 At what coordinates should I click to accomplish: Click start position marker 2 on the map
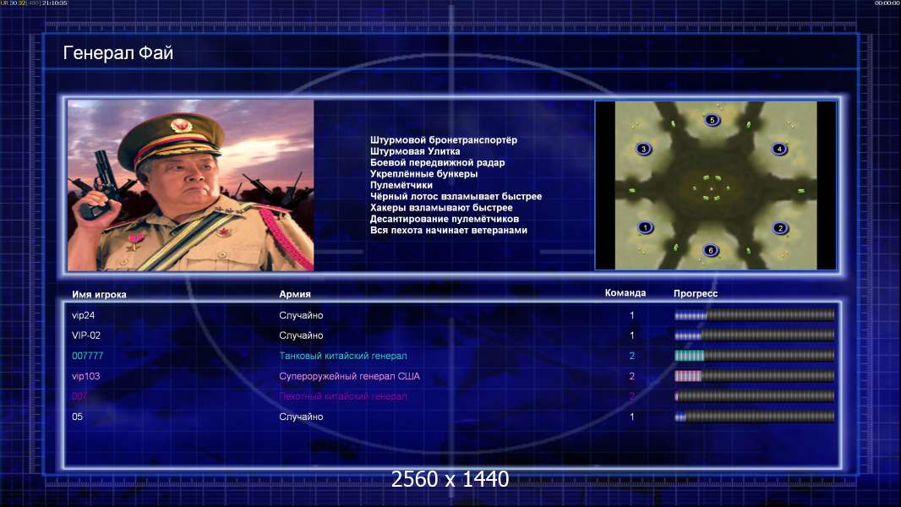tap(780, 228)
